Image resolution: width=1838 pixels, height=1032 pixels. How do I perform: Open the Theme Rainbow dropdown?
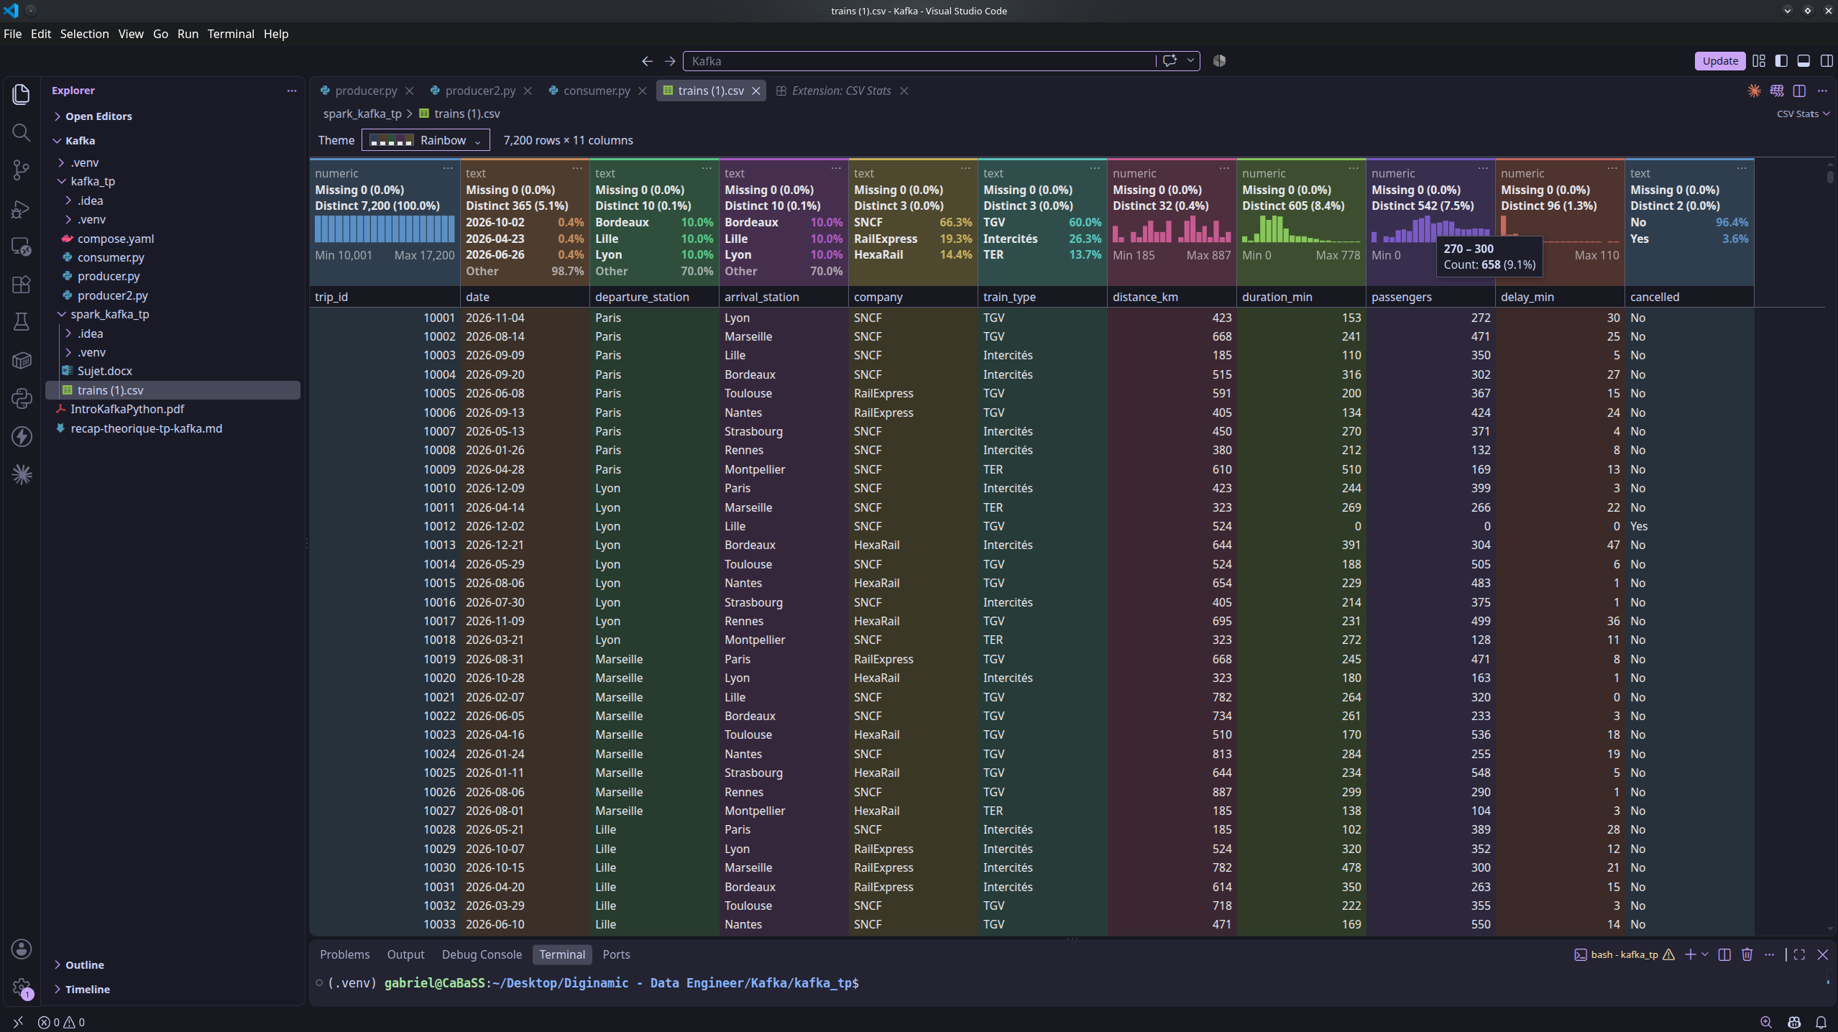point(426,140)
